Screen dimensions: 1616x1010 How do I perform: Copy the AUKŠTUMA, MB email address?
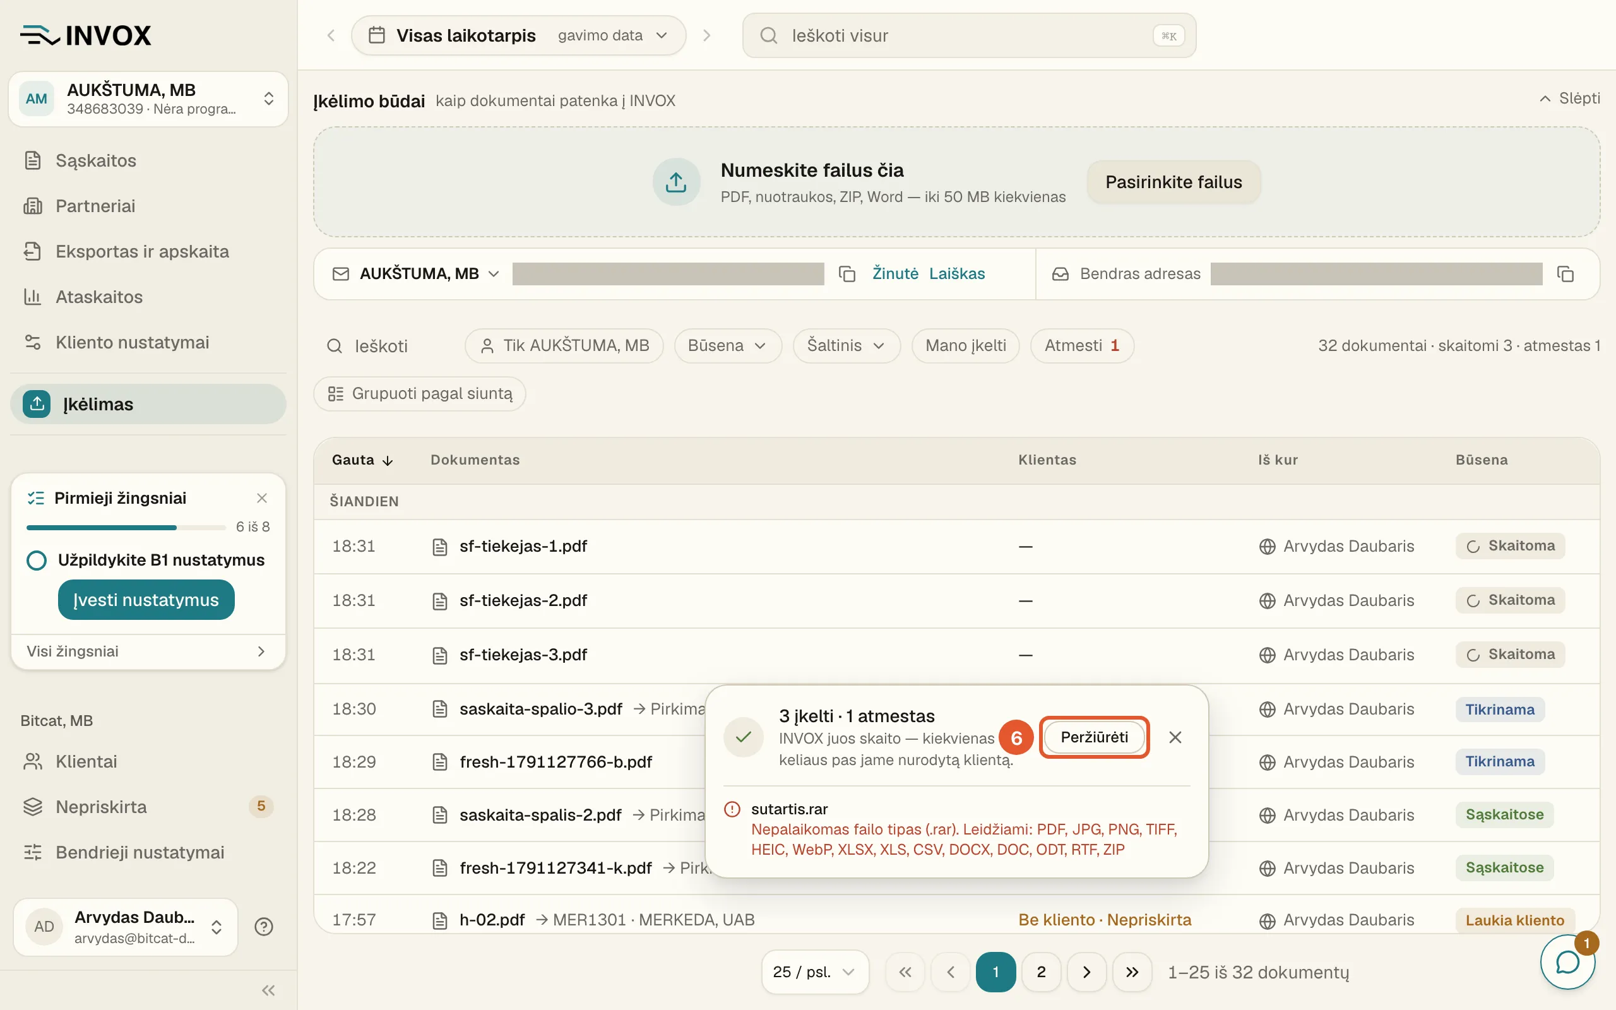[847, 274]
